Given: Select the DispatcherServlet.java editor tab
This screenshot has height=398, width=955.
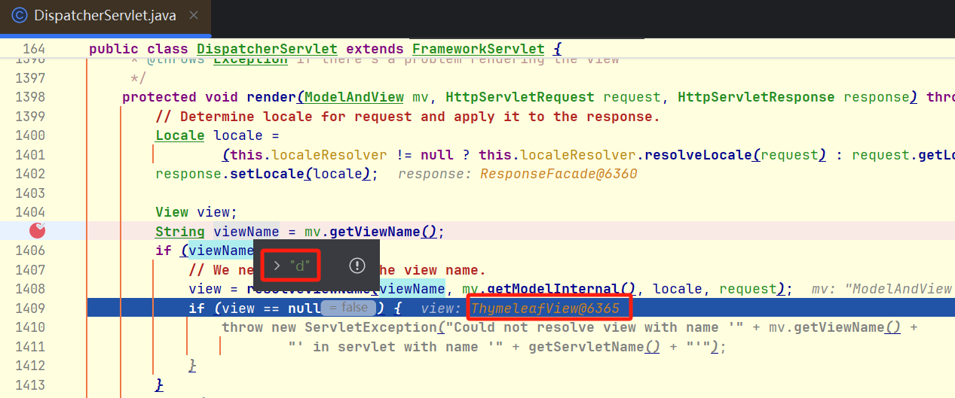Looking at the screenshot, I should point(106,17).
